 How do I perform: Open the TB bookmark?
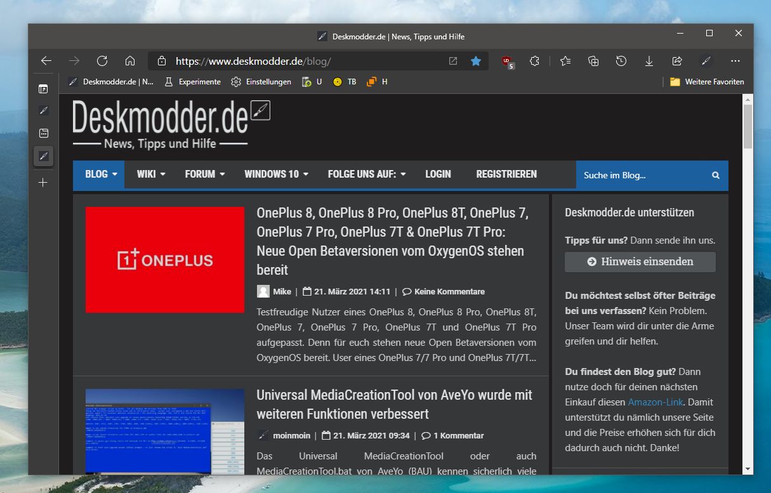click(x=345, y=82)
